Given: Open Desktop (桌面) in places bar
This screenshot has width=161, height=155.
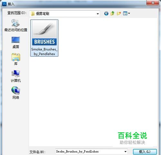Looking at the screenshot, I should [16, 43].
